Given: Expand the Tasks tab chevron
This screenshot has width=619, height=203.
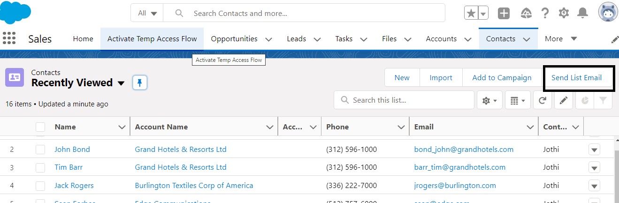Looking at the screenshot, I should 364,39.
